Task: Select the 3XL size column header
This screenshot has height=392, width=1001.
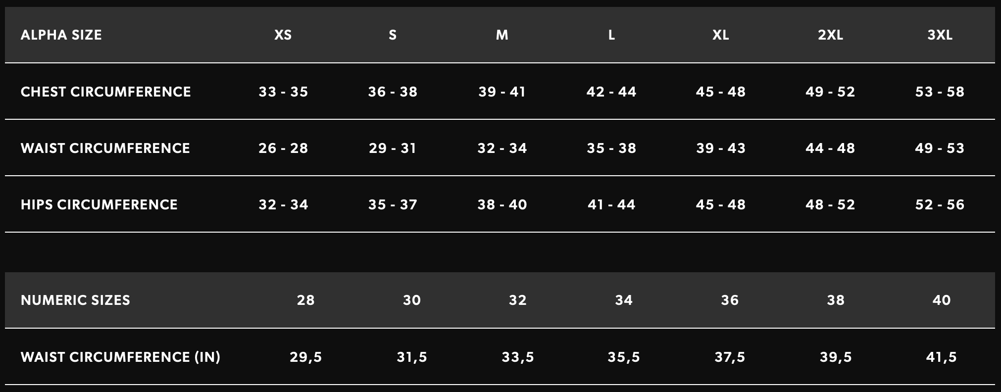Action: 940,35
